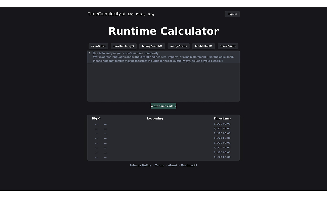Image resolution: width=327 pixels, height=198 pixels.
Task: Click into the code editor area
Action: click(163, 76)
